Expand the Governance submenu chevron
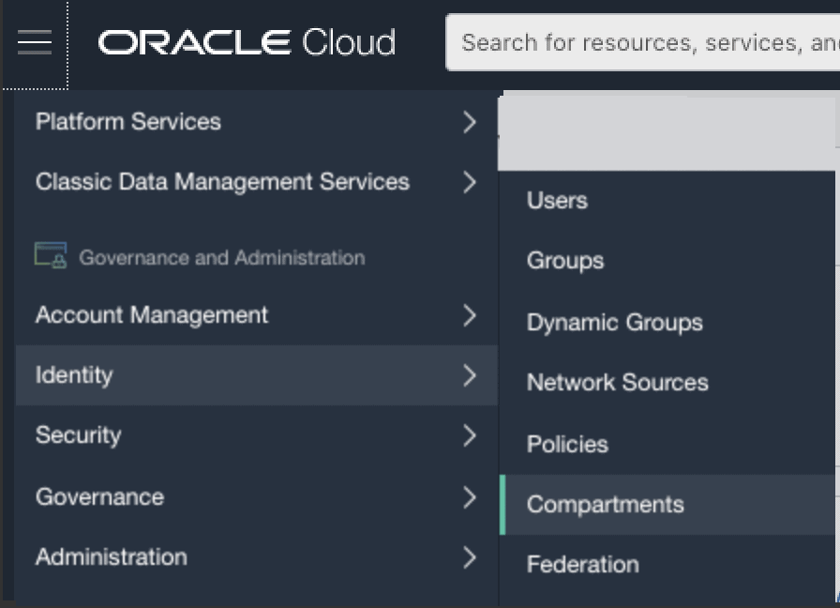Screen dimensions: 840x608 pos(470,496)
